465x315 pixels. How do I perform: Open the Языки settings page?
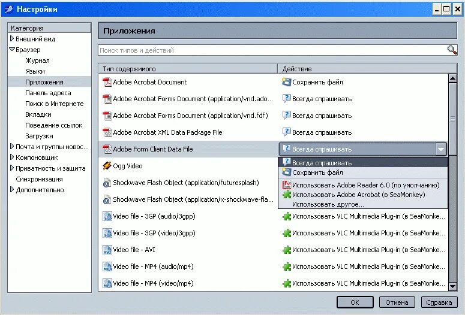coord(35,71)
